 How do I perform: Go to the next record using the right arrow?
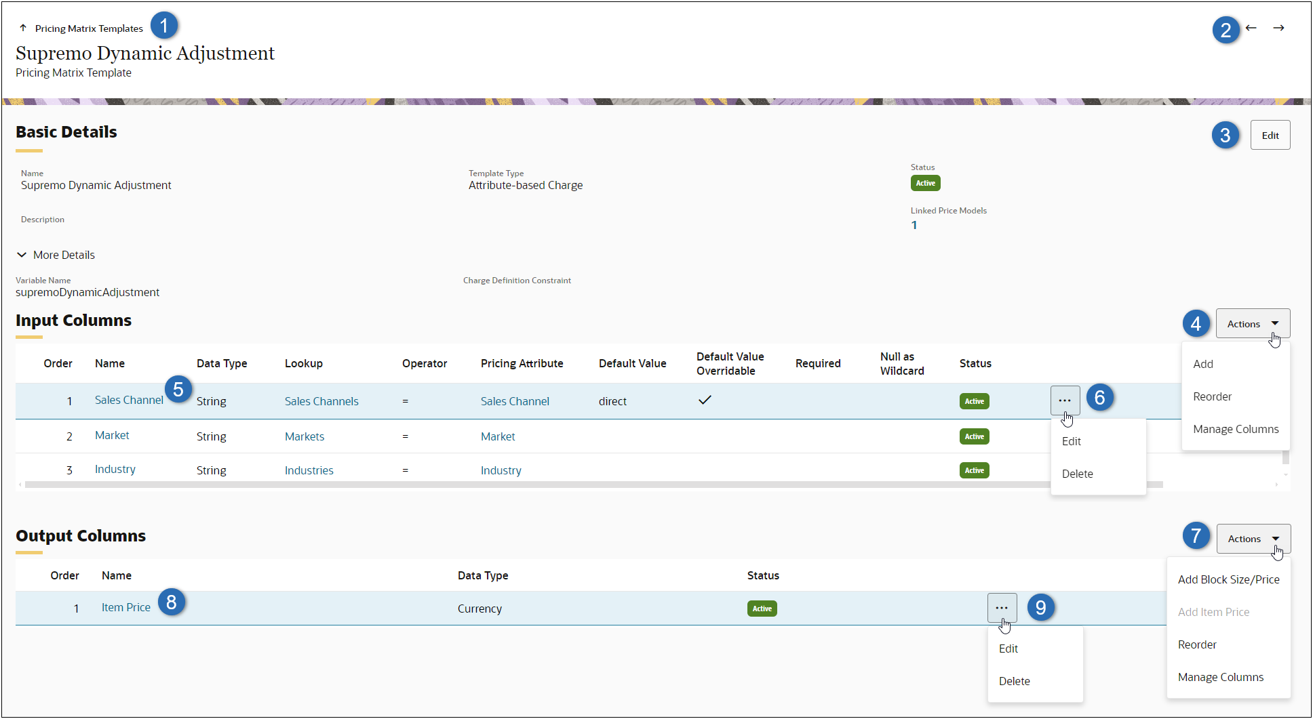pos(1278,28)
